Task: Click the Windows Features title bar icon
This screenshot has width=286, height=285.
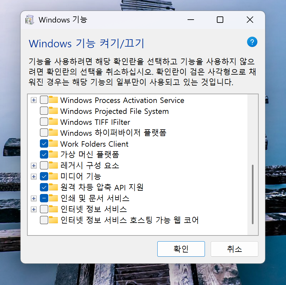Action: (30, 20)
